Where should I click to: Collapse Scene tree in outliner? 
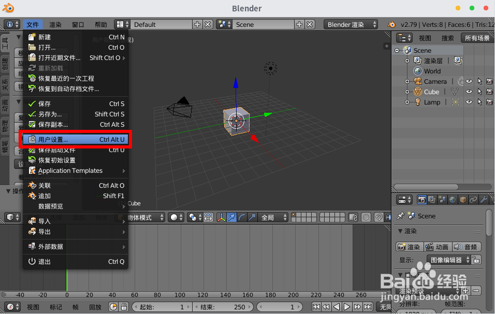click(x=397, y=51)
